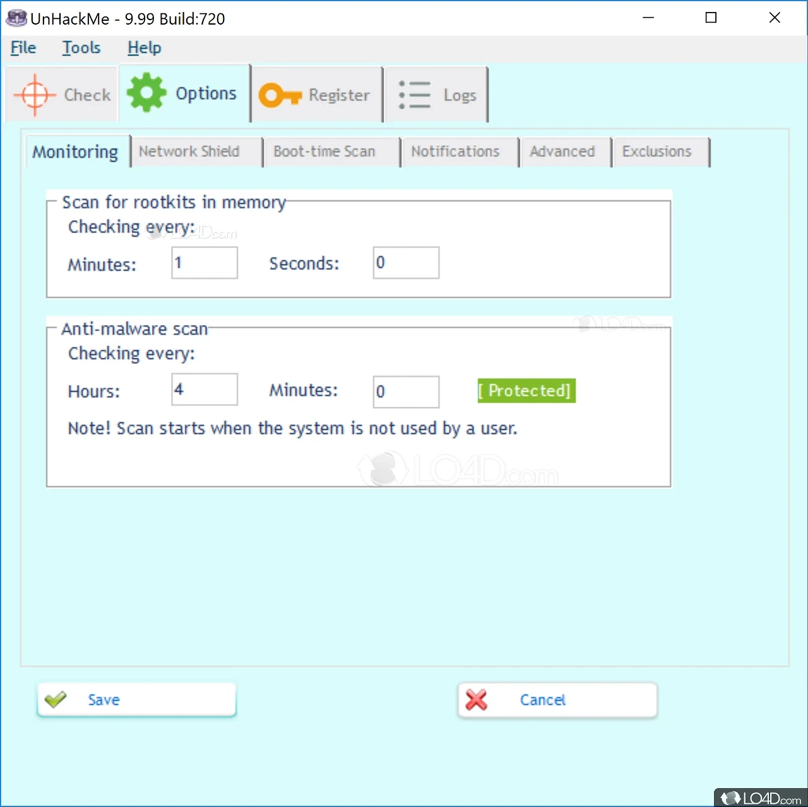Click the green Protected status label

(x=526, y=391)
